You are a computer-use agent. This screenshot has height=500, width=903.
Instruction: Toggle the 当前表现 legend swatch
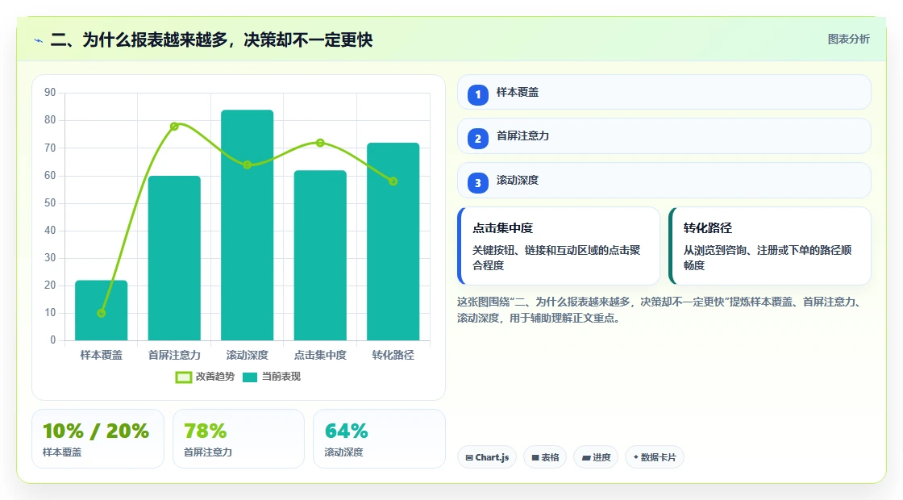click(x=249, y=377)
